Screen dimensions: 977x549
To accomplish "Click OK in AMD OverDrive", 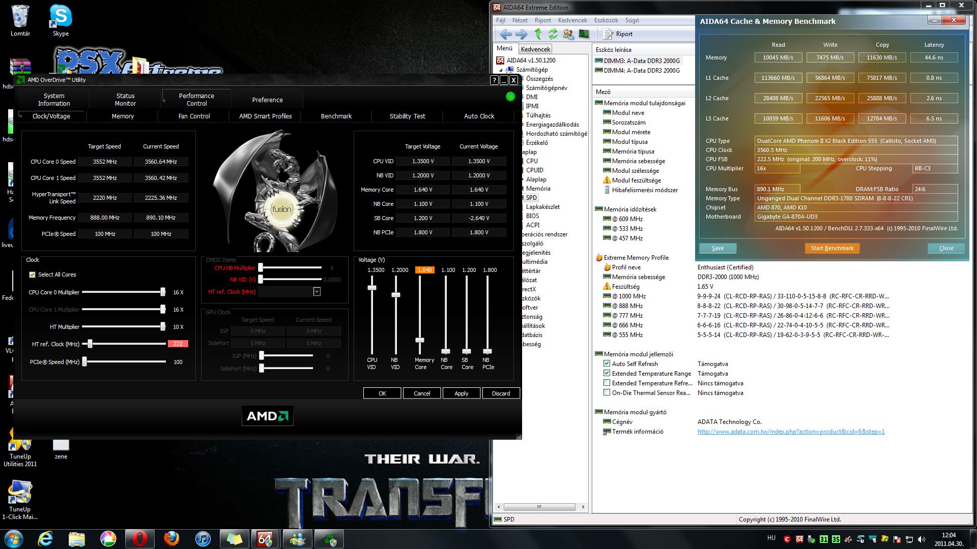I will pos(382,393).
